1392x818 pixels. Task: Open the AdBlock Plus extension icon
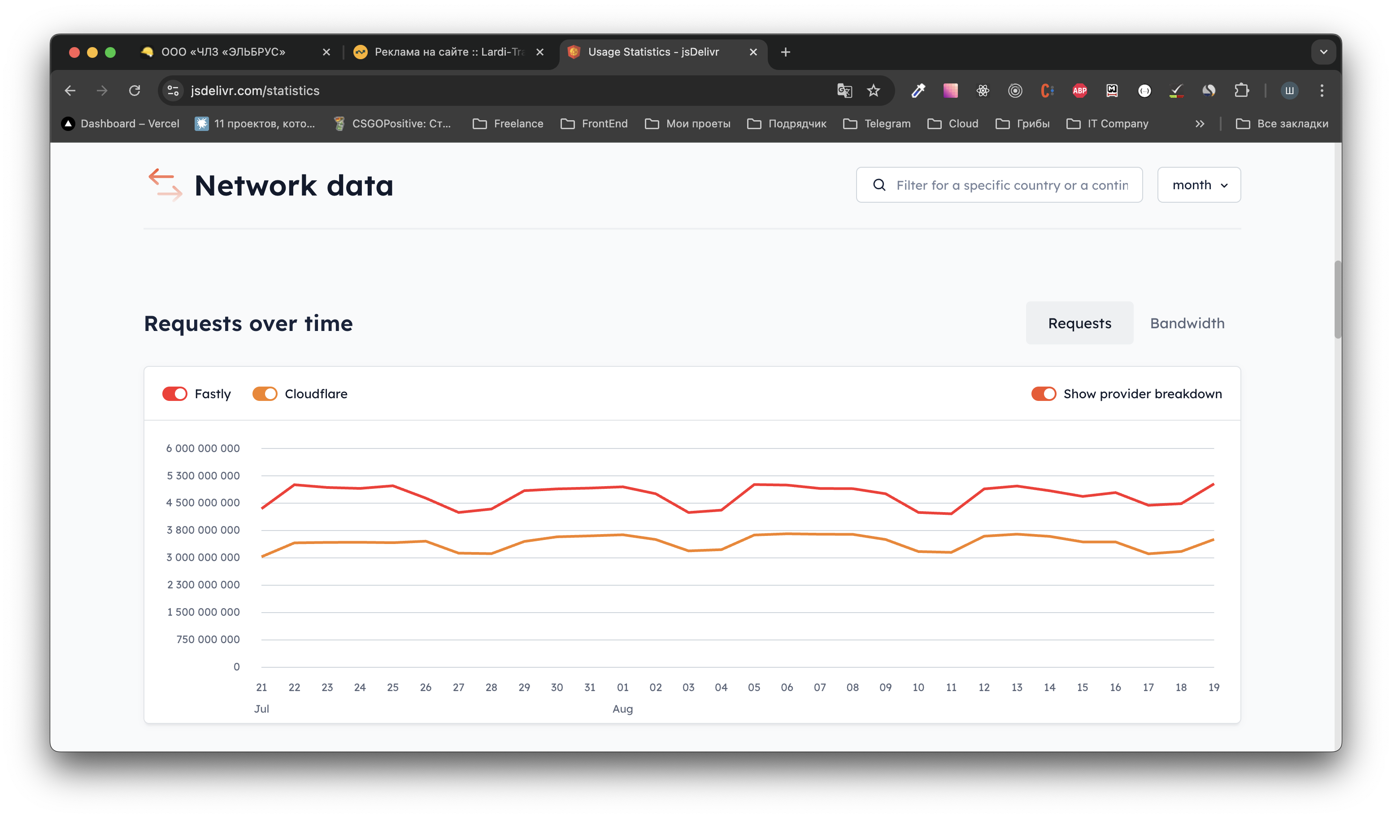[1079, 91]
